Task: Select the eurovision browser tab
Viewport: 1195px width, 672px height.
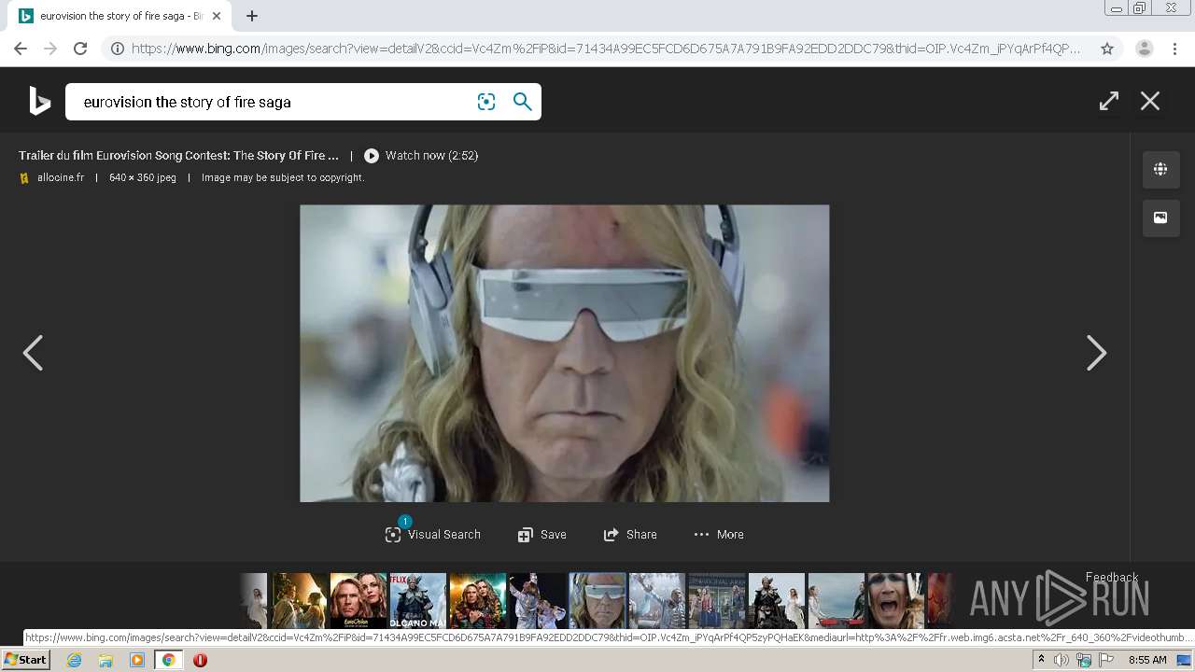Action: [120, 16]
